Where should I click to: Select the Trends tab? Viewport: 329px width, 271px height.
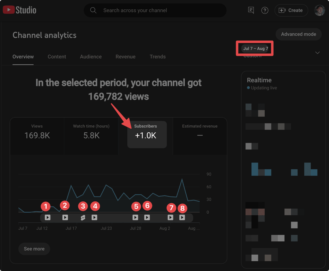tap(157, 57)
